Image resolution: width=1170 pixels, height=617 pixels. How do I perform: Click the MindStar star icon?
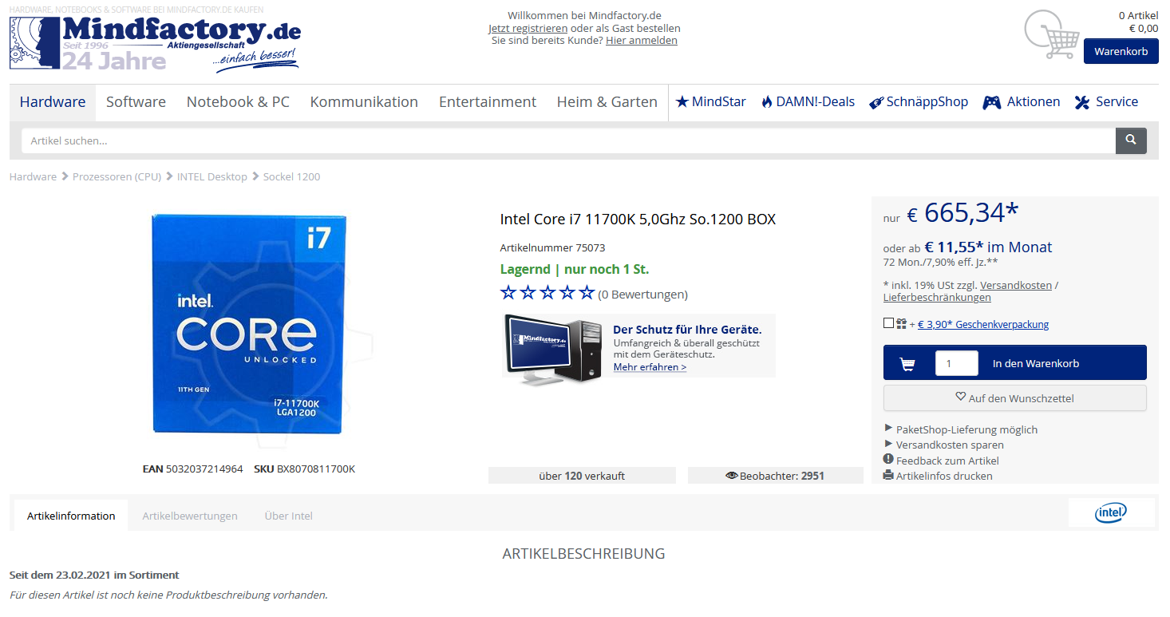click(x=682, y=101)
